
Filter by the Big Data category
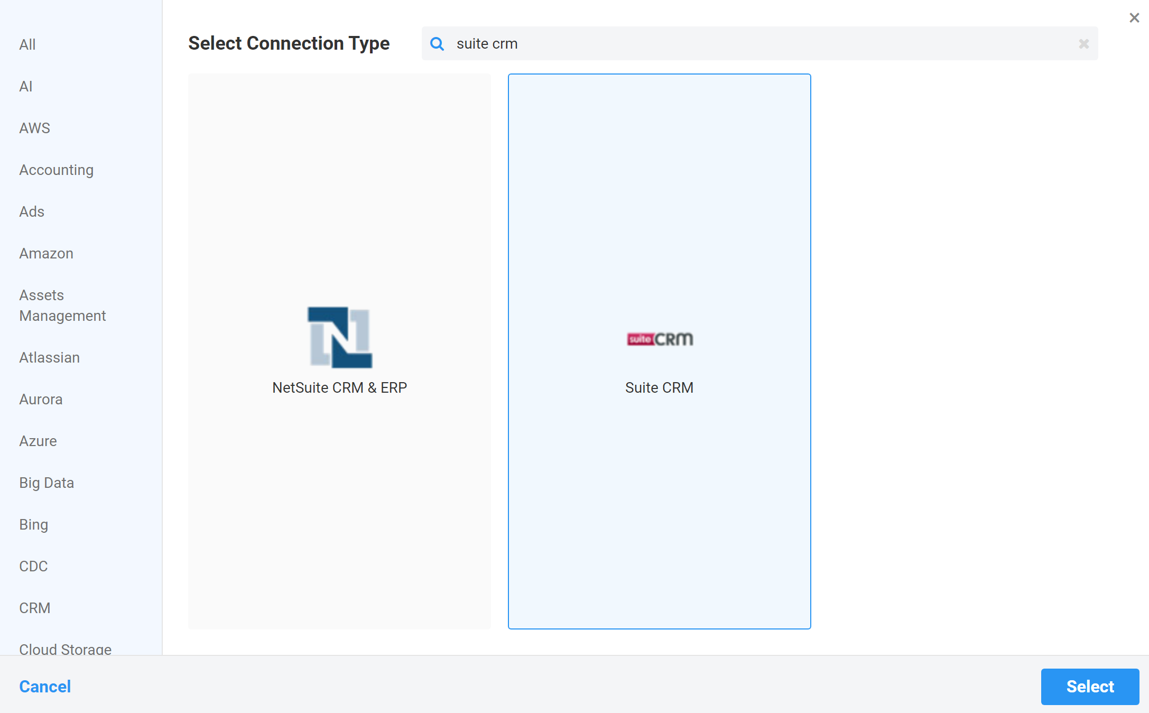coord(47,483)
